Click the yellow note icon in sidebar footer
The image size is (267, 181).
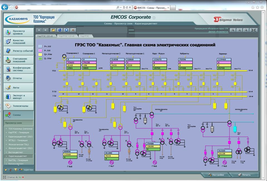click(x=6, y=170)
